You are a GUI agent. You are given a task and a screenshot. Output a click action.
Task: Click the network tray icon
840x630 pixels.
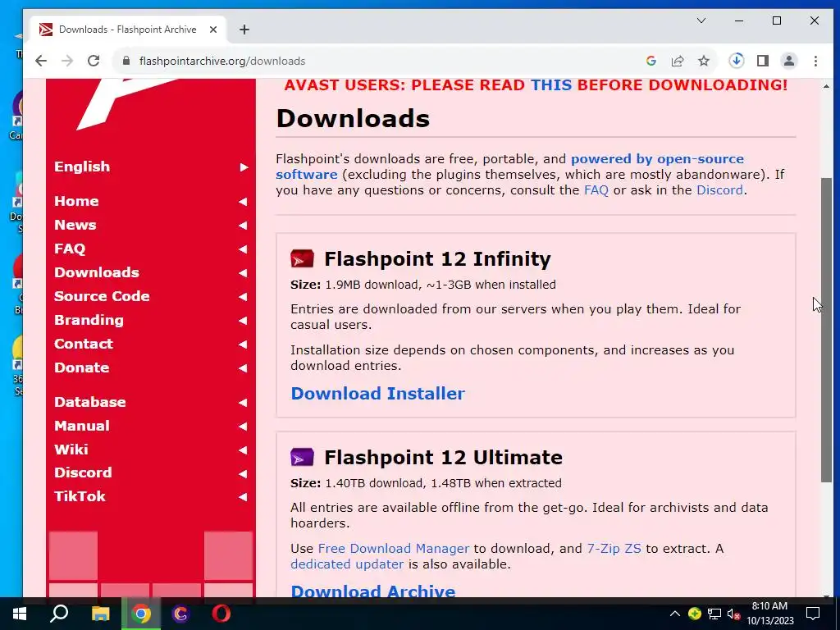tap(714, 614)
